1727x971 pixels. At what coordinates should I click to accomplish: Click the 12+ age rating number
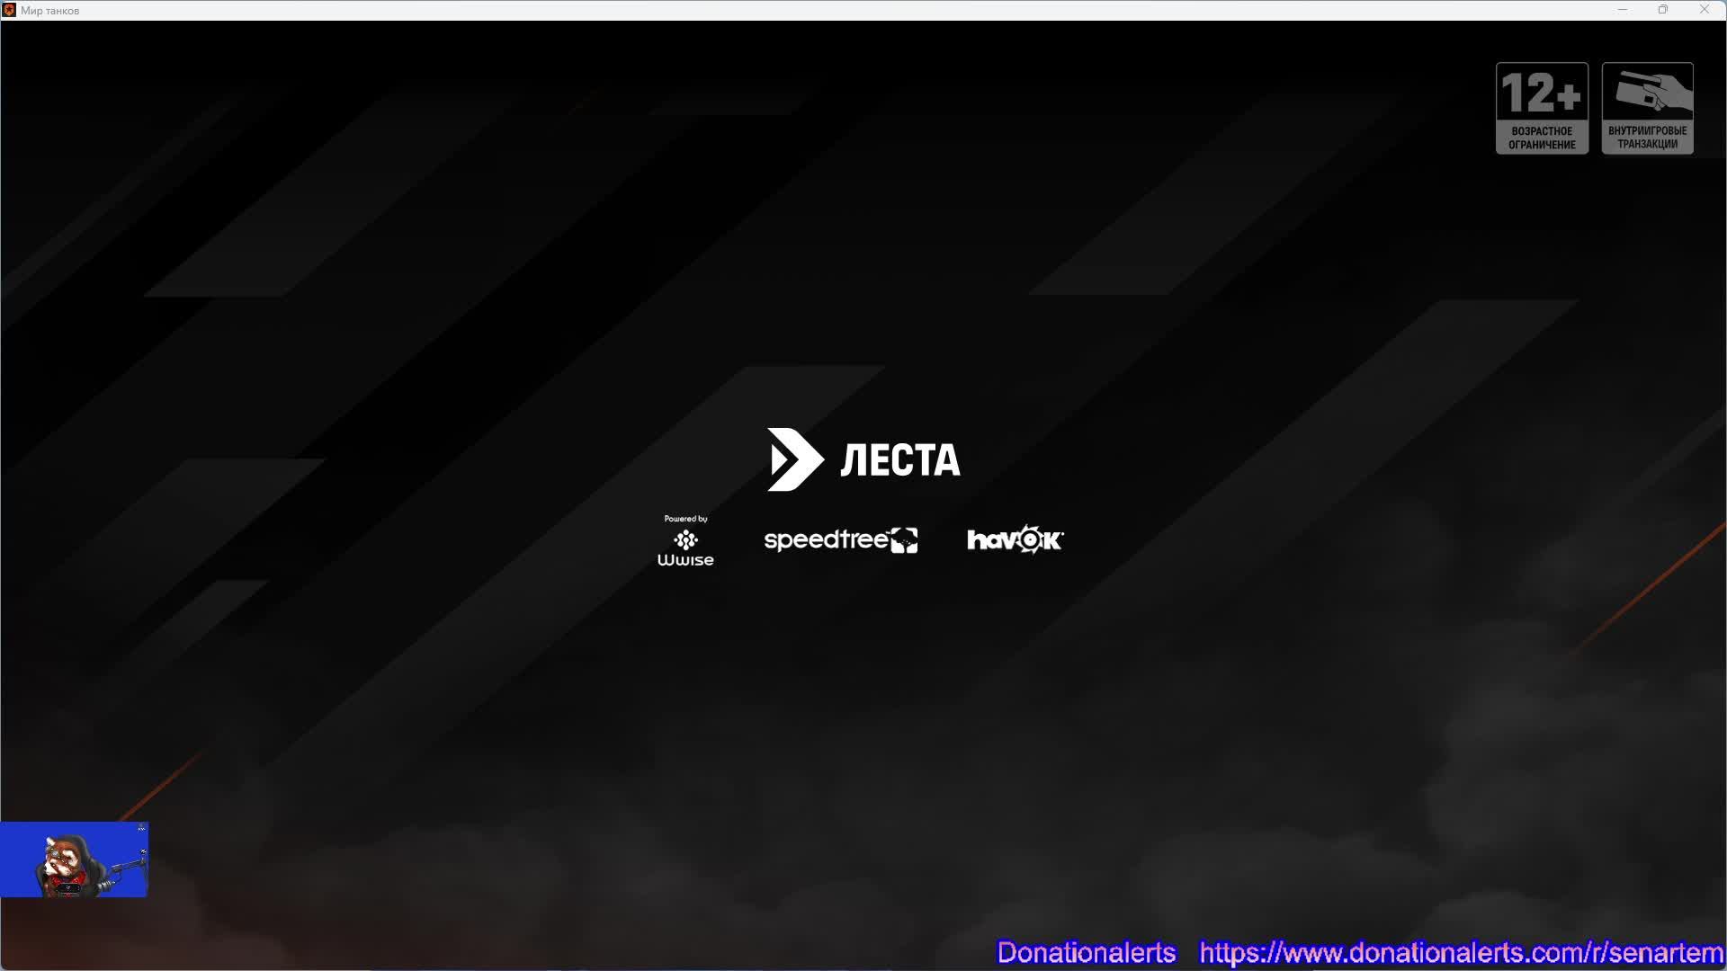1541,94
